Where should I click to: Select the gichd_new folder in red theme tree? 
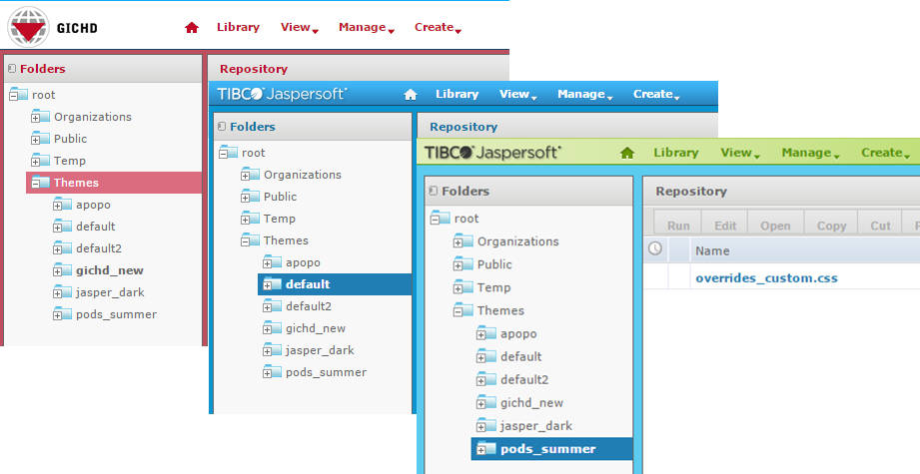point(109,270)
